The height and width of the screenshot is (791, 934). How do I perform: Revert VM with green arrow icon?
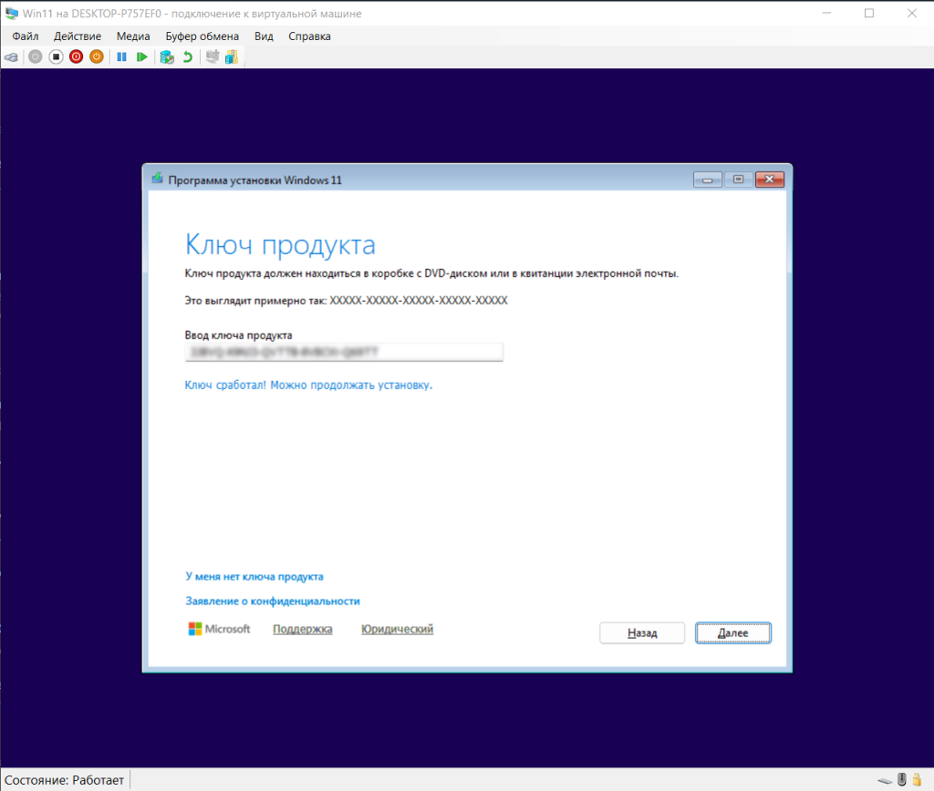point(188,57)
